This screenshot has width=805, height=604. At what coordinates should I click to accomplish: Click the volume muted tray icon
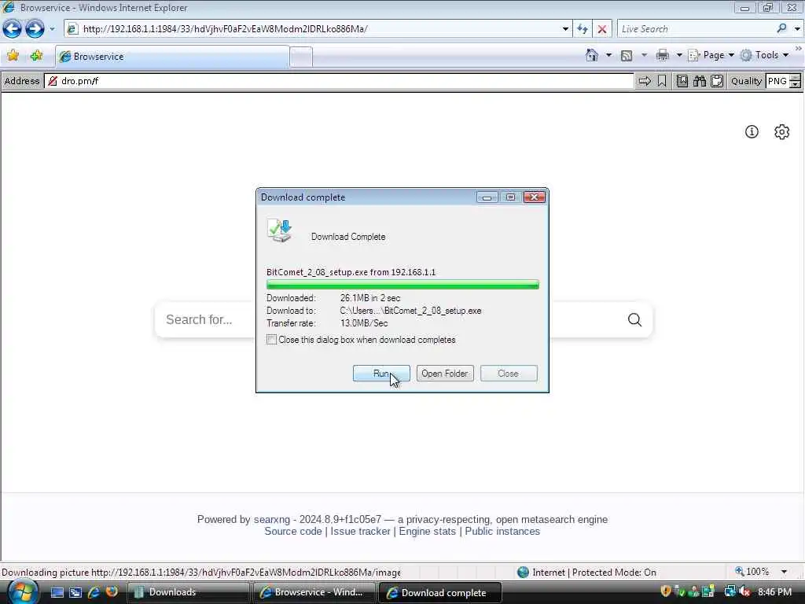[745, 592]
